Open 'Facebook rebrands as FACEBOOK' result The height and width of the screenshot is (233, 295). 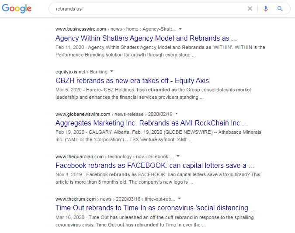pos(155,165)
